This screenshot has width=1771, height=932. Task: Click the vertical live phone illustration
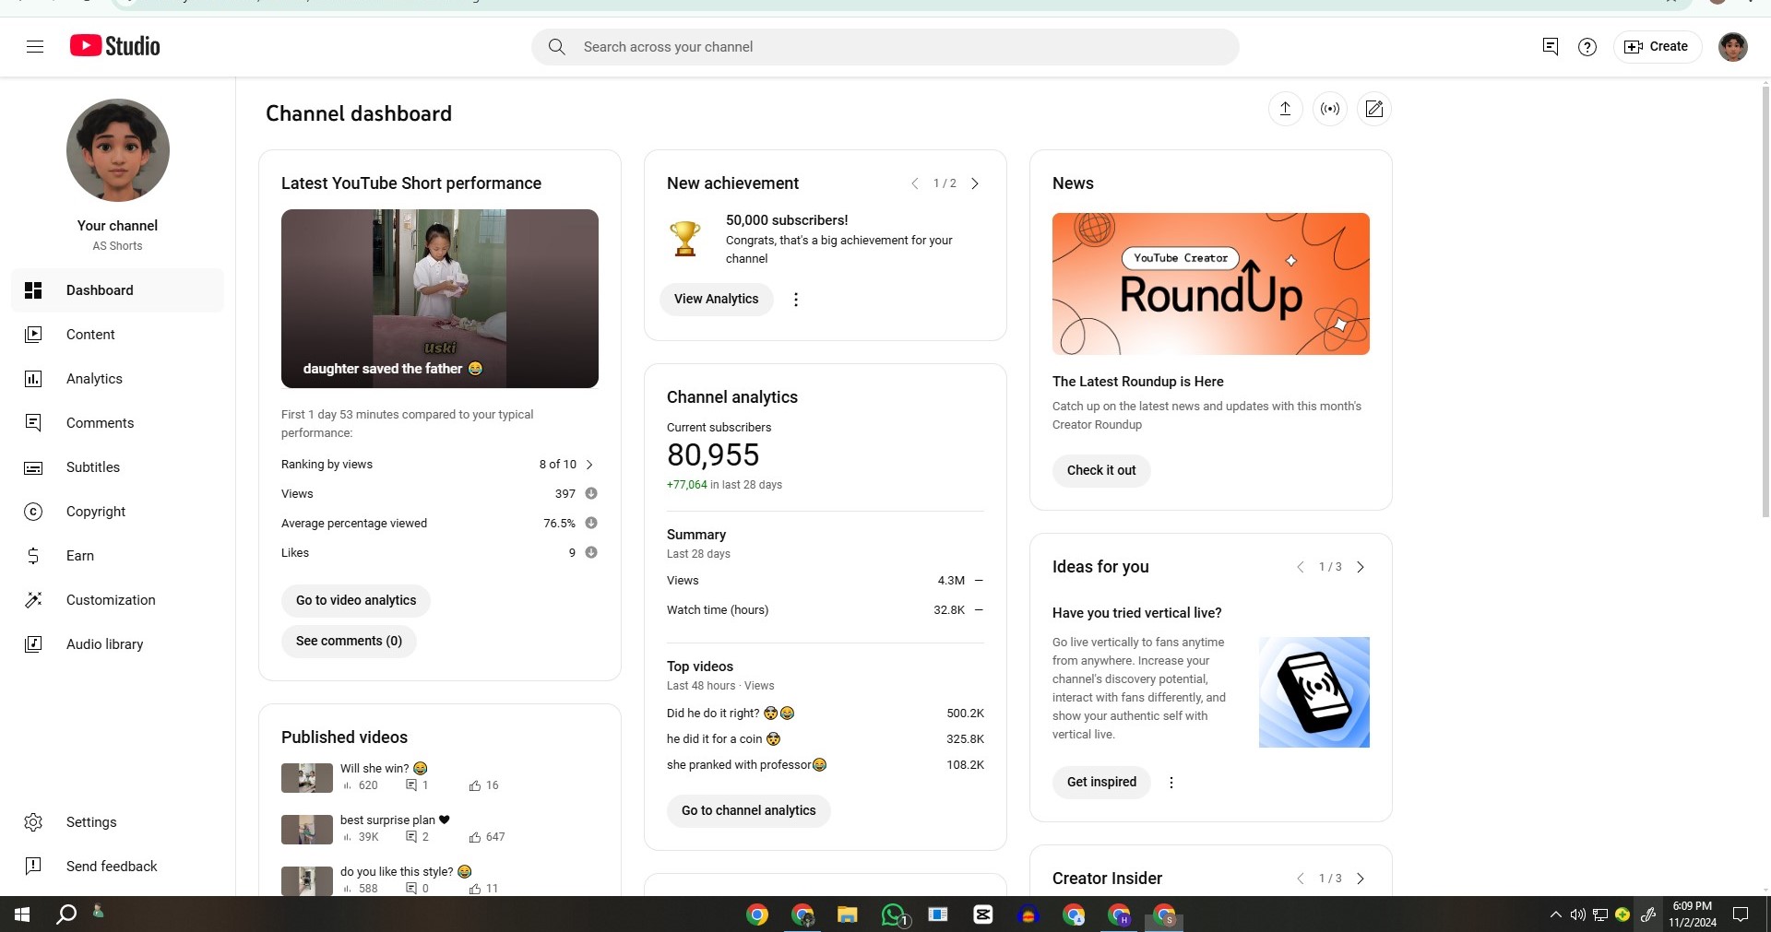pyautogui.click(x=1313, y=692)
